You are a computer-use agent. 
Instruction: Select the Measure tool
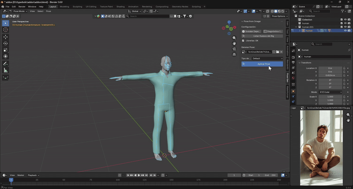click(x=5, y=71)
